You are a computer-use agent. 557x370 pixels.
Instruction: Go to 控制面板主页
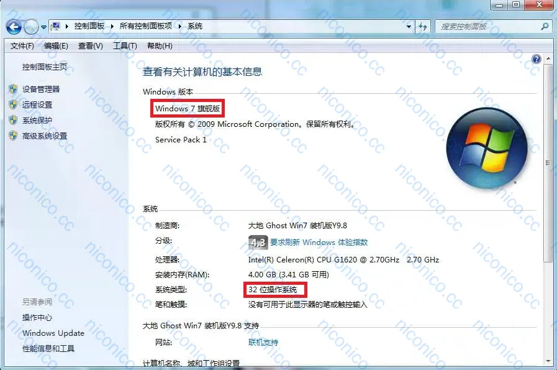(45, 67)
